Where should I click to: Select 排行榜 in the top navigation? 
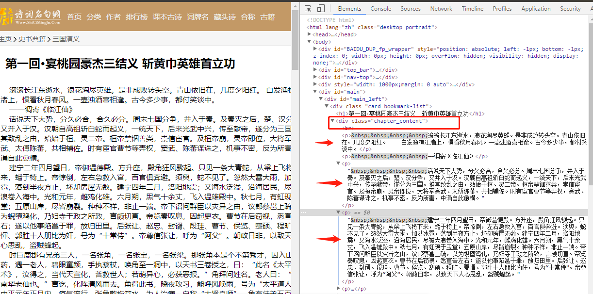pyautogui.click(x=136, y=16)
